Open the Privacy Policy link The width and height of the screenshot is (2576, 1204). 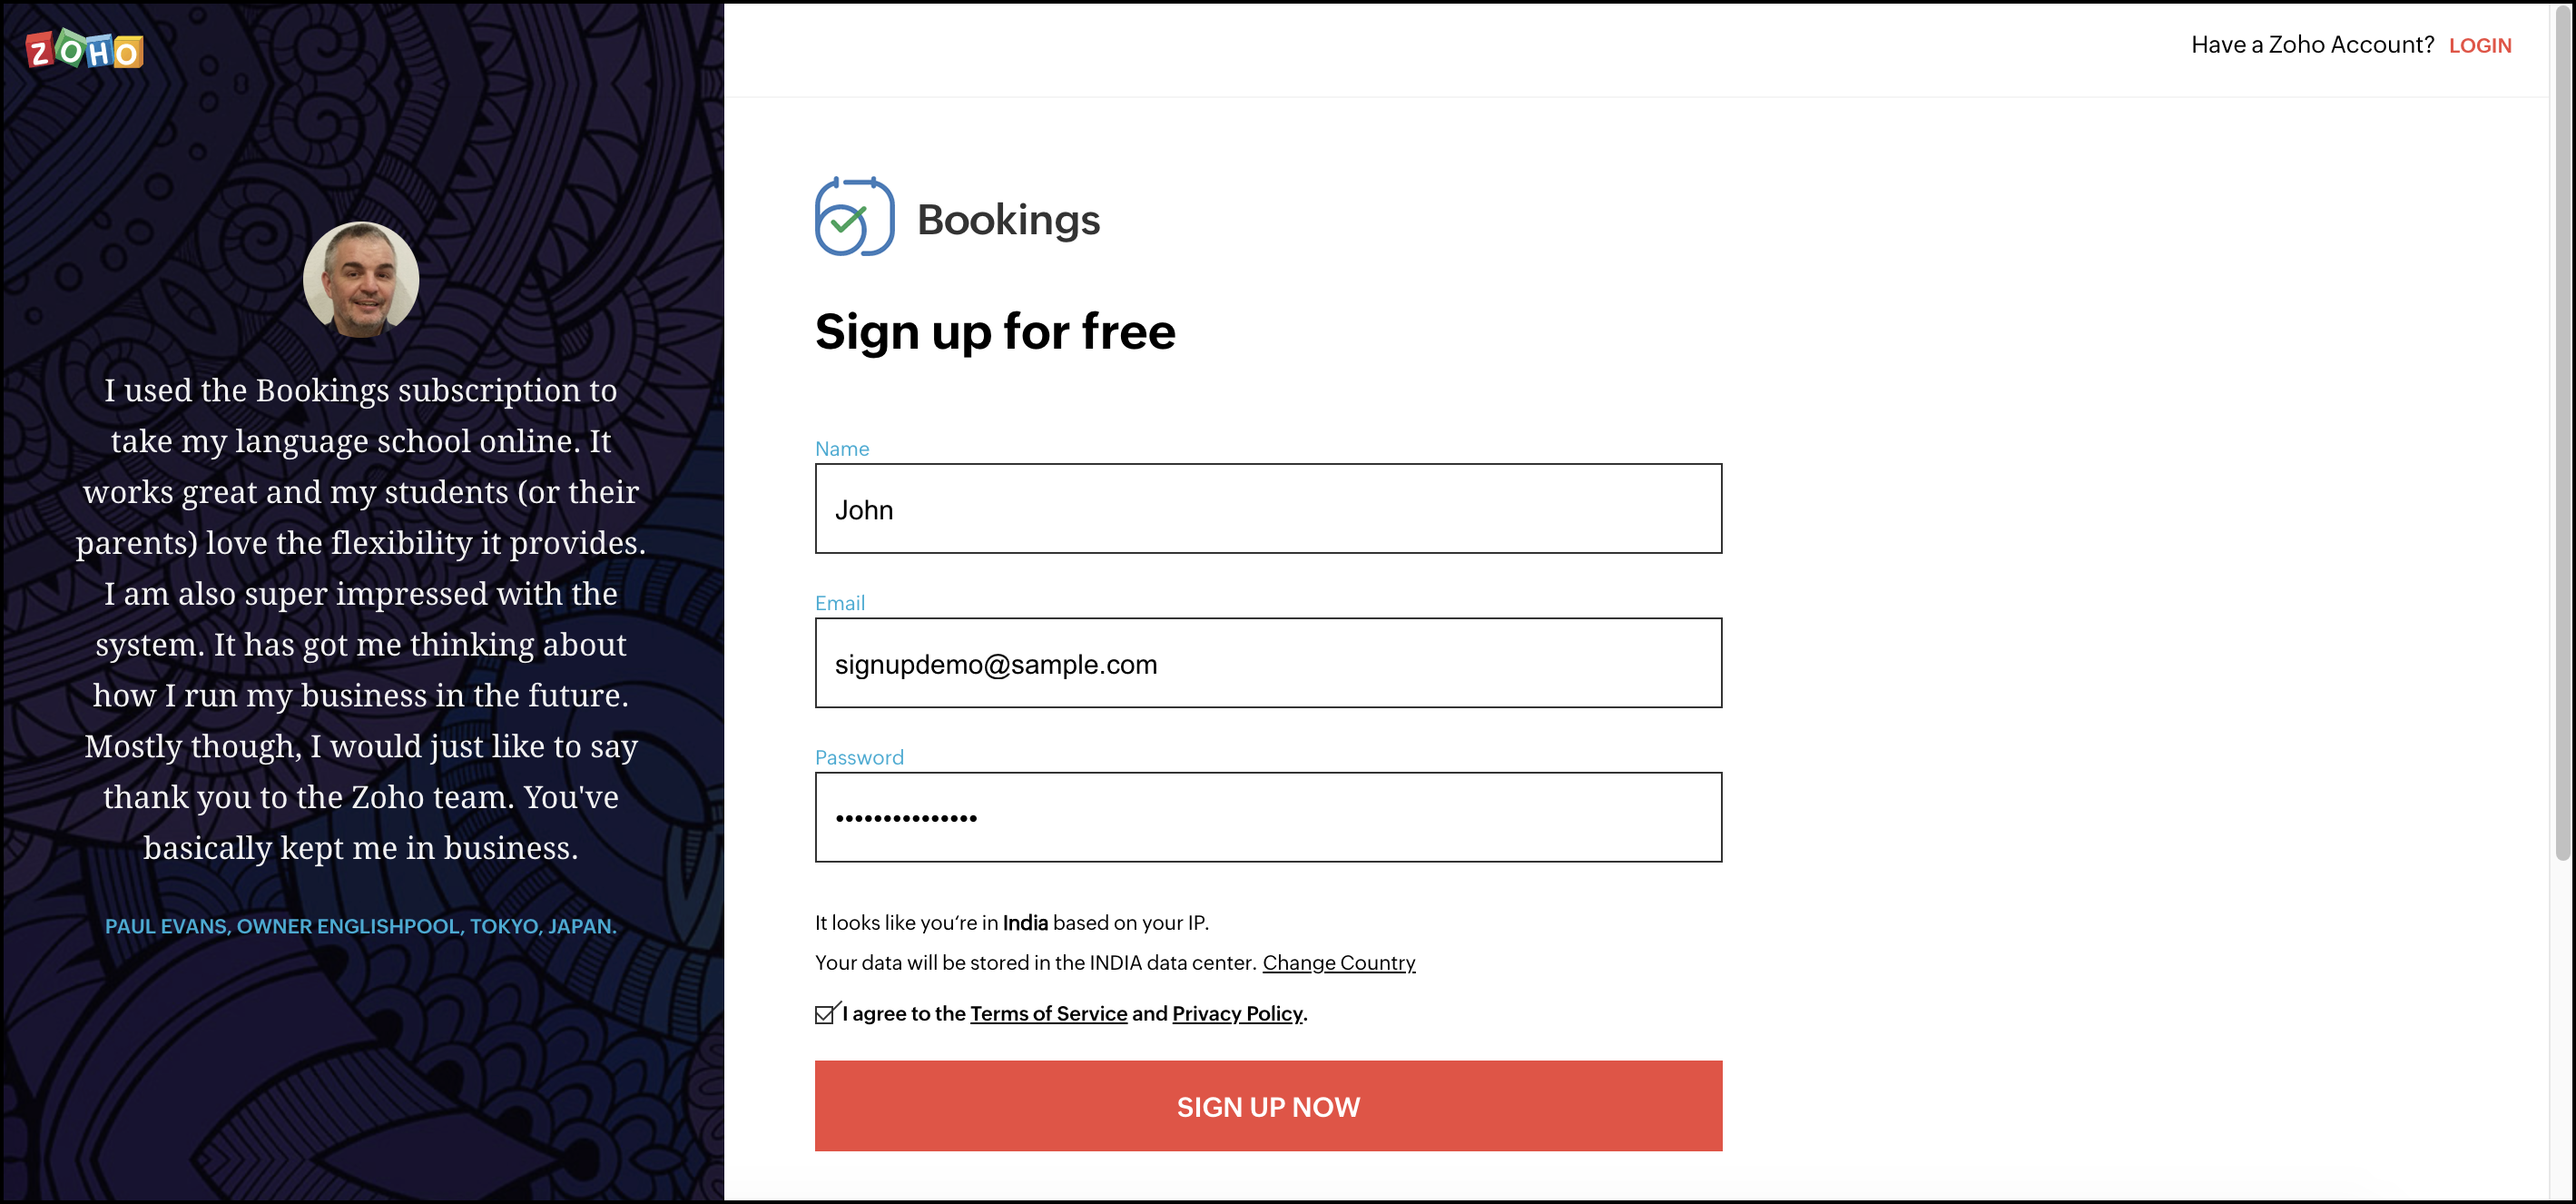click(1236, 1013)
